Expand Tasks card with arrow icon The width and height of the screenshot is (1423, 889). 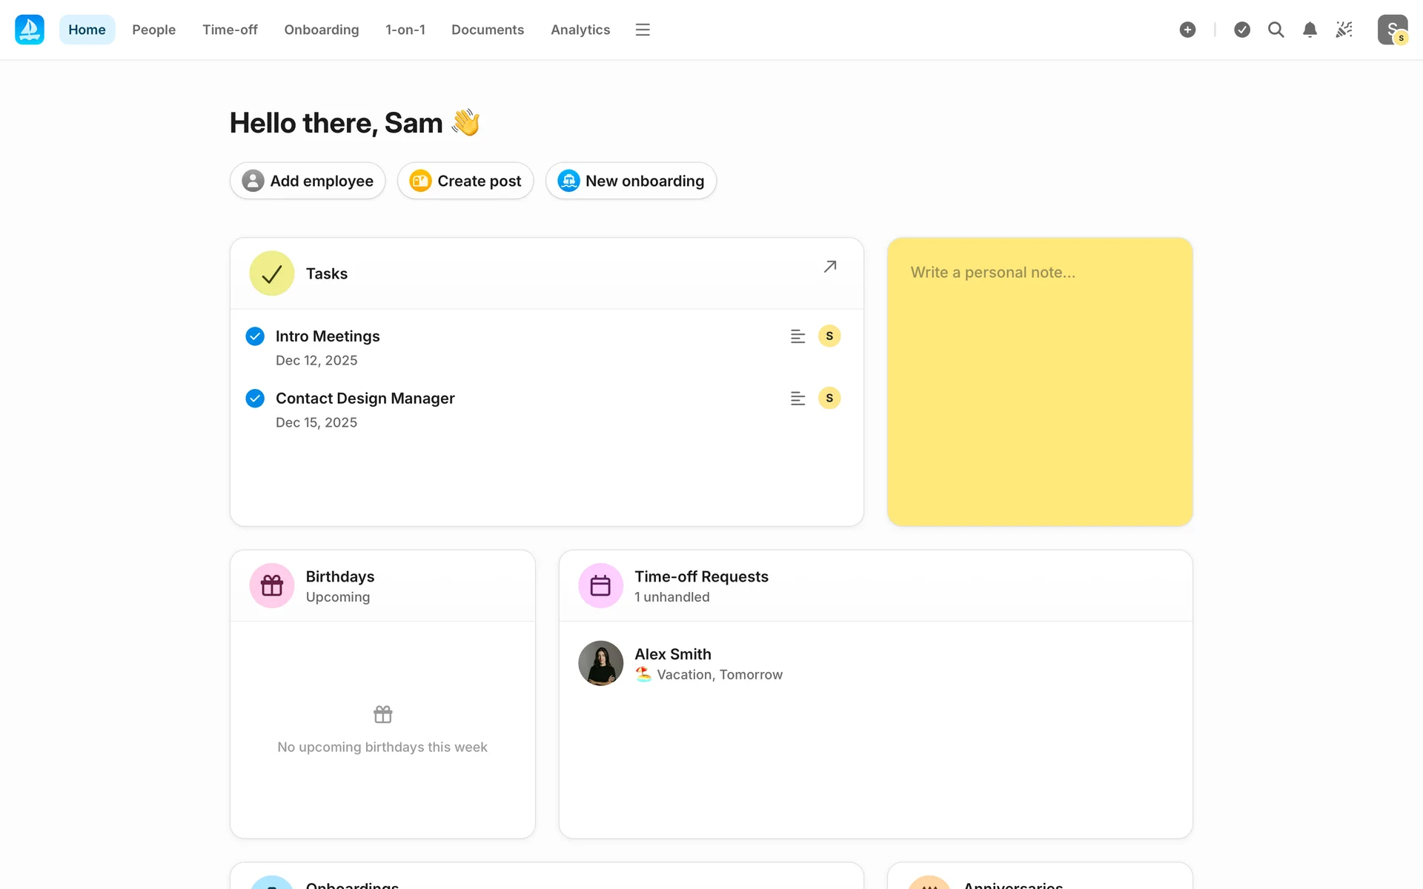pyautogui.click(x=830, y=267)
